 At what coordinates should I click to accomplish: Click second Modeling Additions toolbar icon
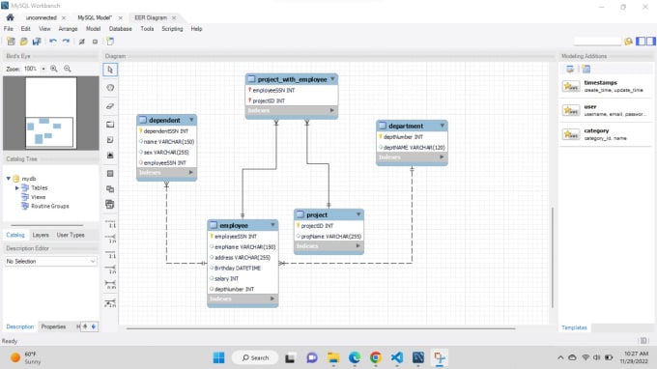pos(586,70)
